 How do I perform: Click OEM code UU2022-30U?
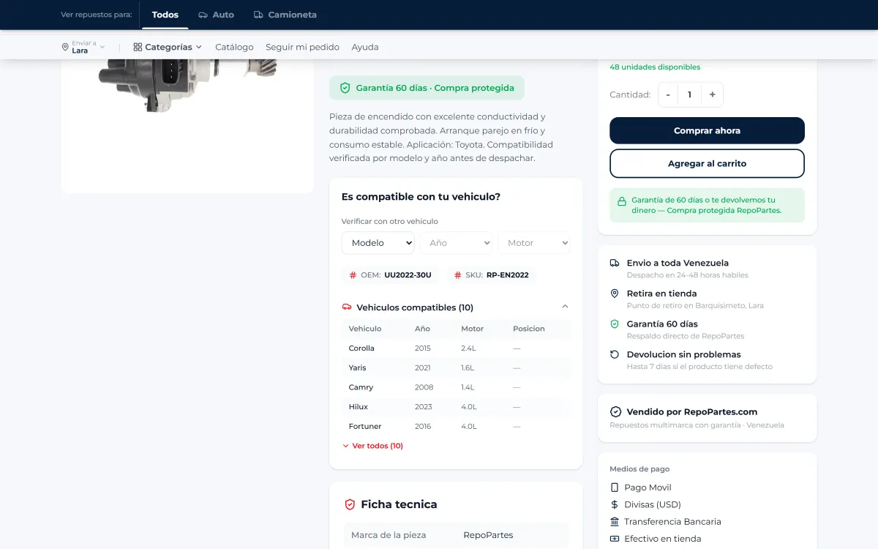[x=408, y=275]
